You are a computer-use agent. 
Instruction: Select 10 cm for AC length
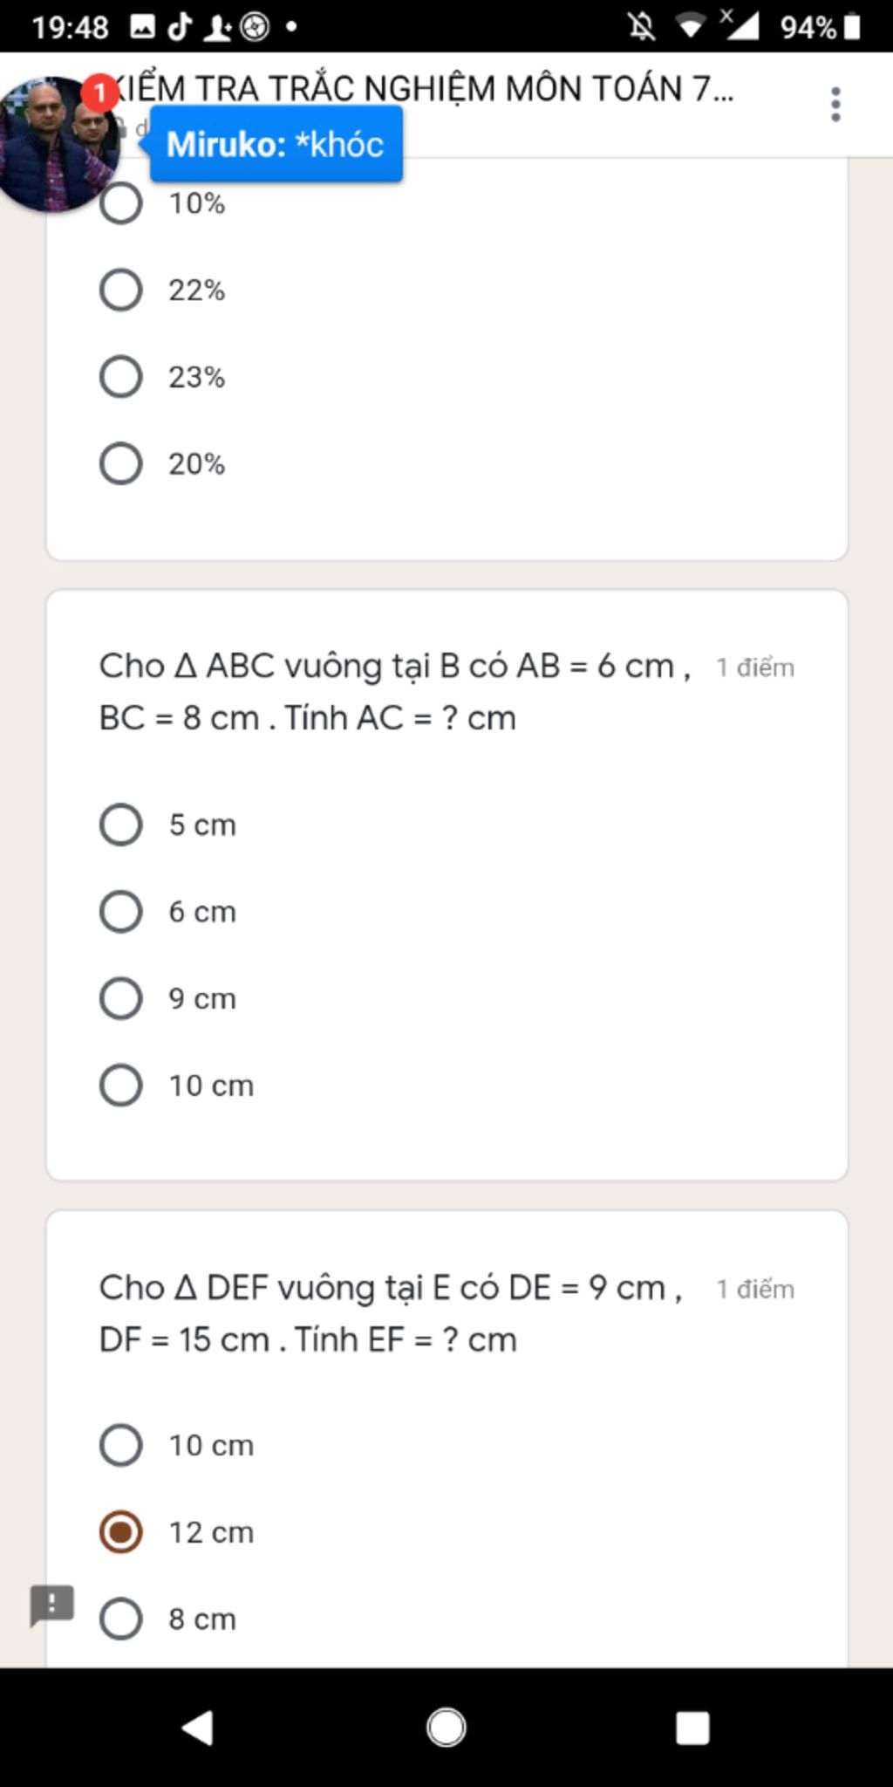pyautogui.click(x=177, y=1085)
